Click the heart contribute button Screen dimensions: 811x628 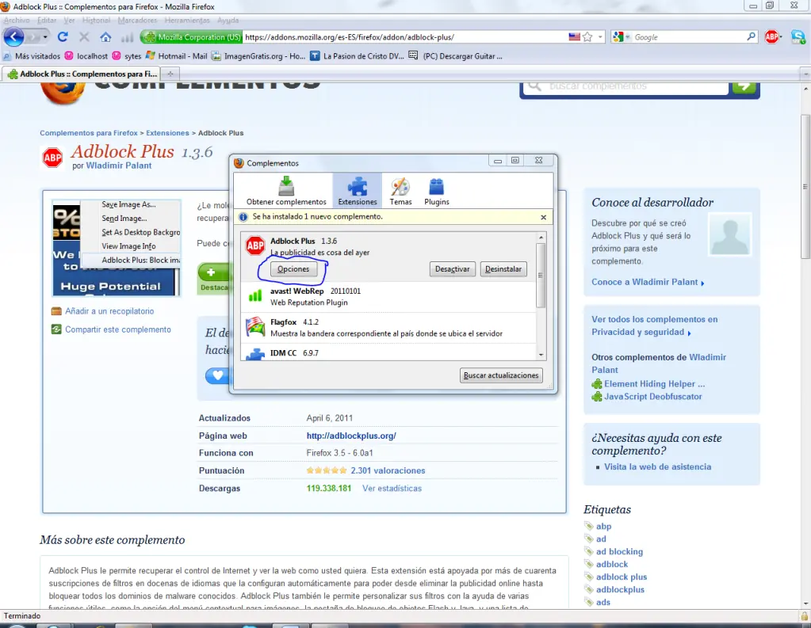tap(217, 375)
